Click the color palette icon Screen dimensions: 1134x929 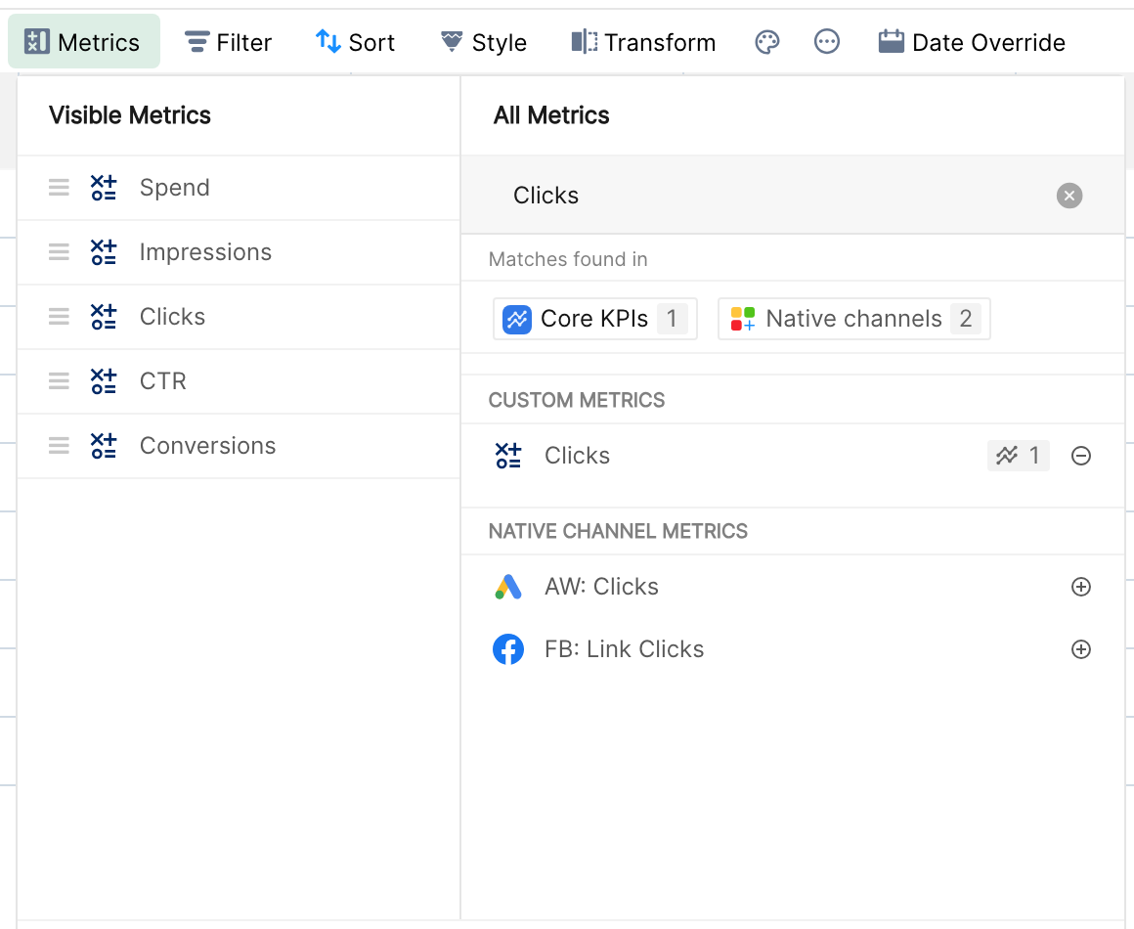pyautogui.click(x=767, y=42)
